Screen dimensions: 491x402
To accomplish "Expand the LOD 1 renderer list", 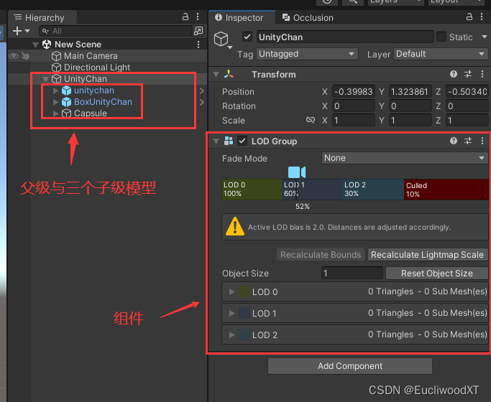I will point(231,313).
